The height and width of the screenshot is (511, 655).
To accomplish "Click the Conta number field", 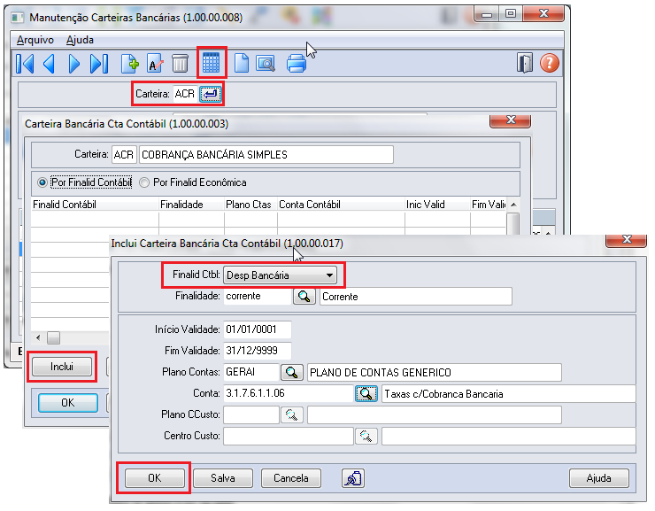I will click(289, 393).
